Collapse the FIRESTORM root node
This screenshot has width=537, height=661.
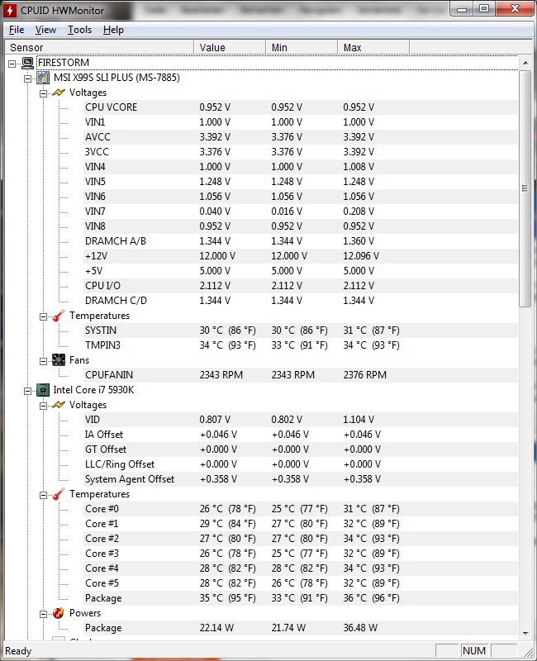click(x=12, y=64)
